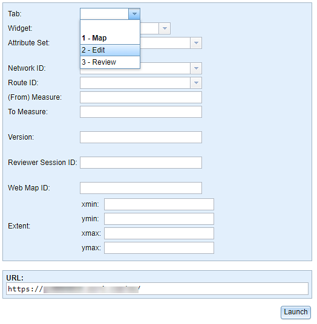Choose '2 - Edit' from the Tab list
This screenshot has width=317, height=324.
110,50
